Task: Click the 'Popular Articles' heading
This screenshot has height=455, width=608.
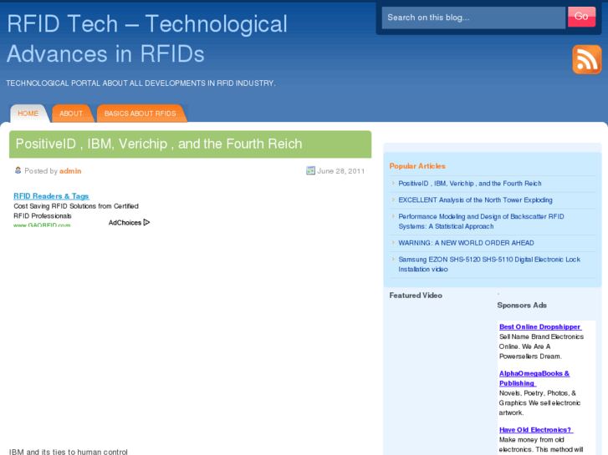Action: coord(417,166)
